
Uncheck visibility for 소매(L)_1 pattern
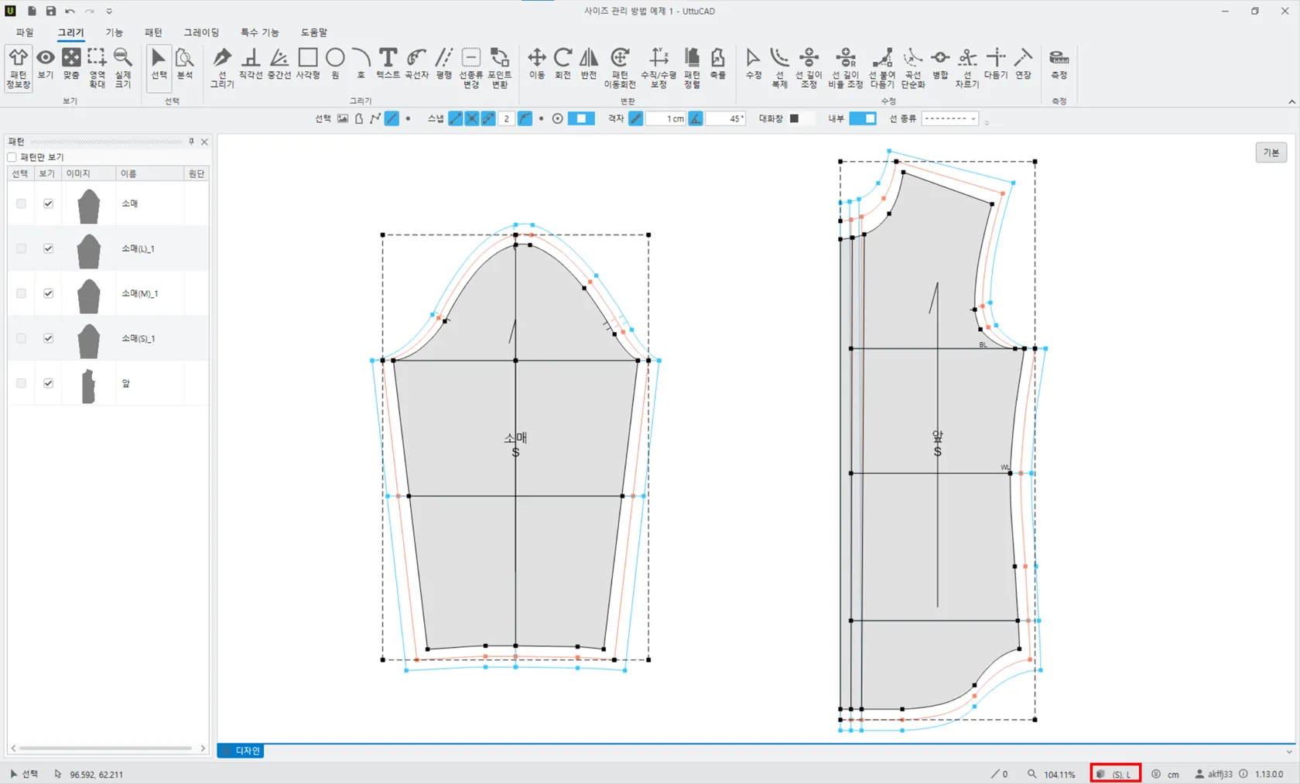click(48, 248)
